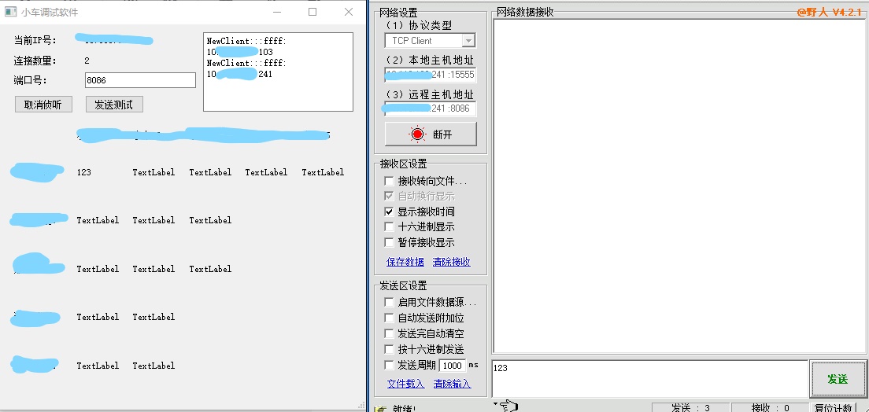
Task: Enable 暂停接收显示 checkbox
Action: pyautogui.click(x=389, y=242)
